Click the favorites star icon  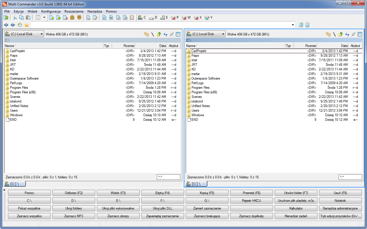point(27,25)
